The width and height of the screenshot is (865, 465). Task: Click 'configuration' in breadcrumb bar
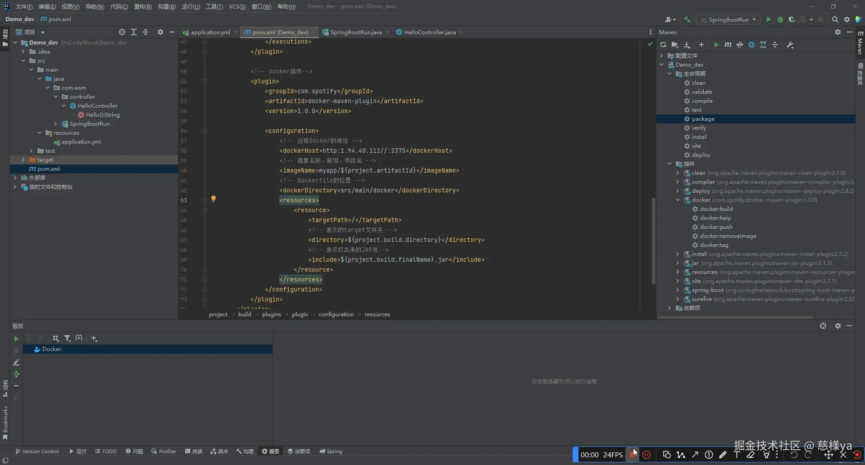coord(336,315)
